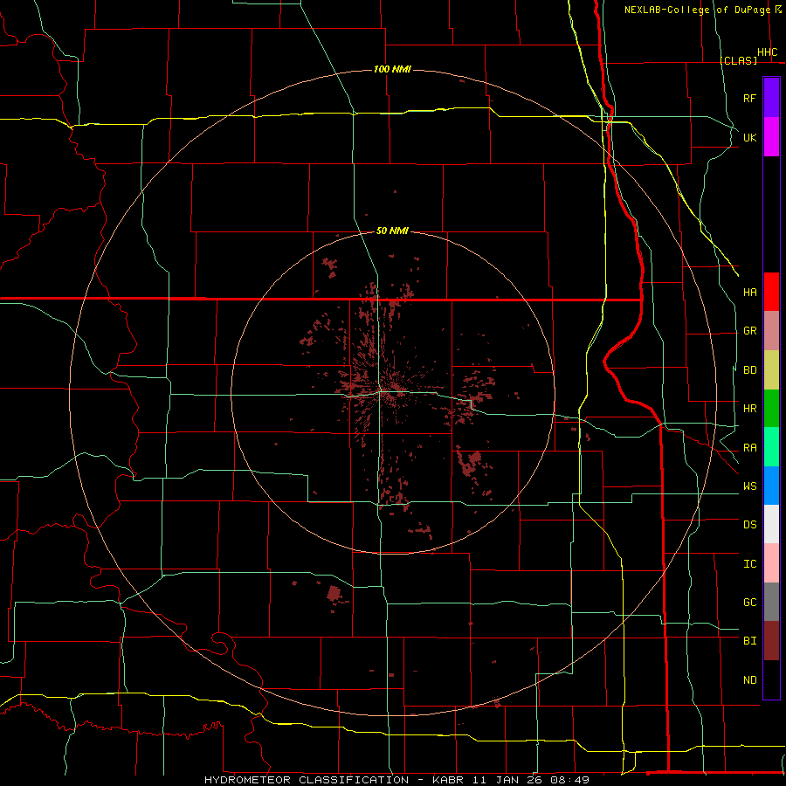
Task: Click the RA mint-green legend swatch
Action: [771, 447]
